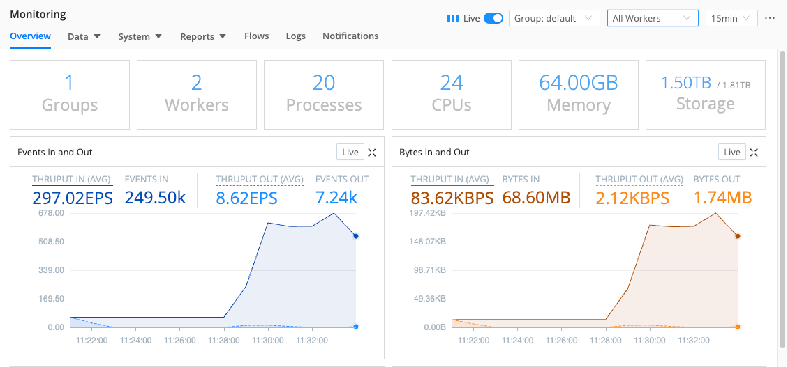Click the Live bars icon in header
This screenshot has width=788, height=367.
[452, 19]
